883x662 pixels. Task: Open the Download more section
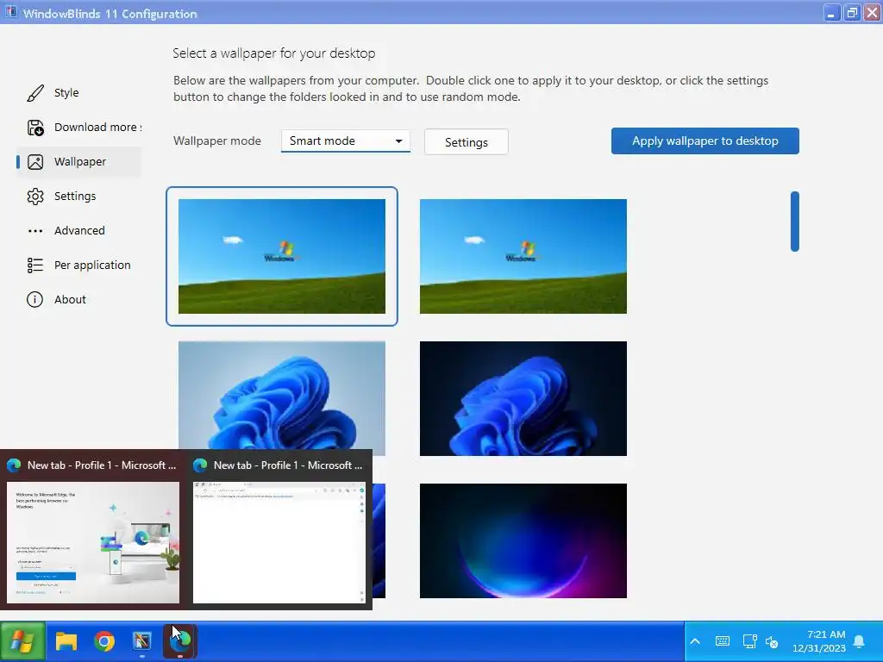click(x=98, y=128)
